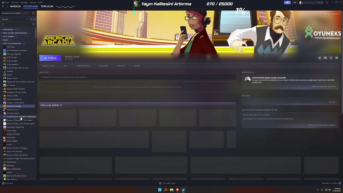Go back with the left arrow

coord(3,6)
